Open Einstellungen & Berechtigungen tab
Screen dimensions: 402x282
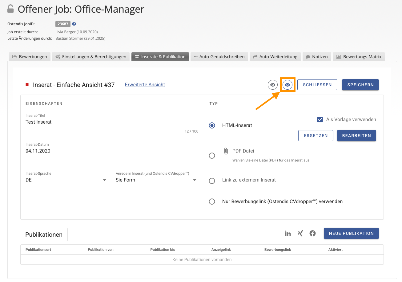pyautogui.click(x=91, y=57)
